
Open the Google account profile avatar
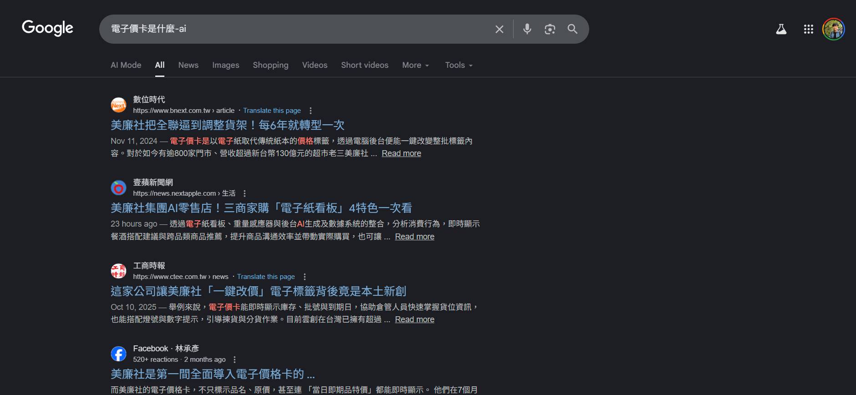tap(833, 29)
